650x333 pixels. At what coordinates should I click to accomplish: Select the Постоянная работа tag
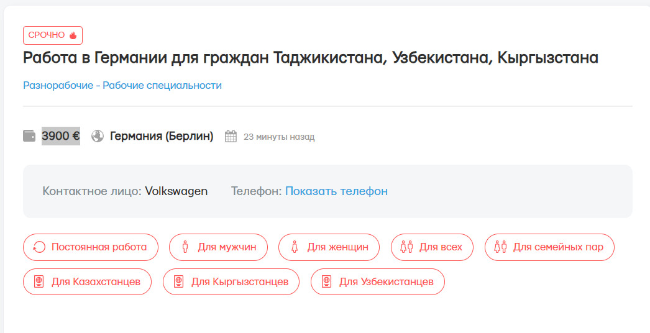tap(91, 247)
